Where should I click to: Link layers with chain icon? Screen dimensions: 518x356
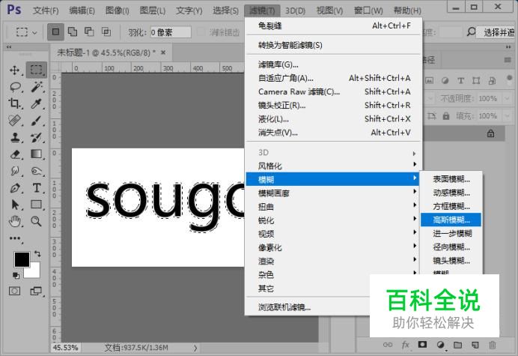388,345
